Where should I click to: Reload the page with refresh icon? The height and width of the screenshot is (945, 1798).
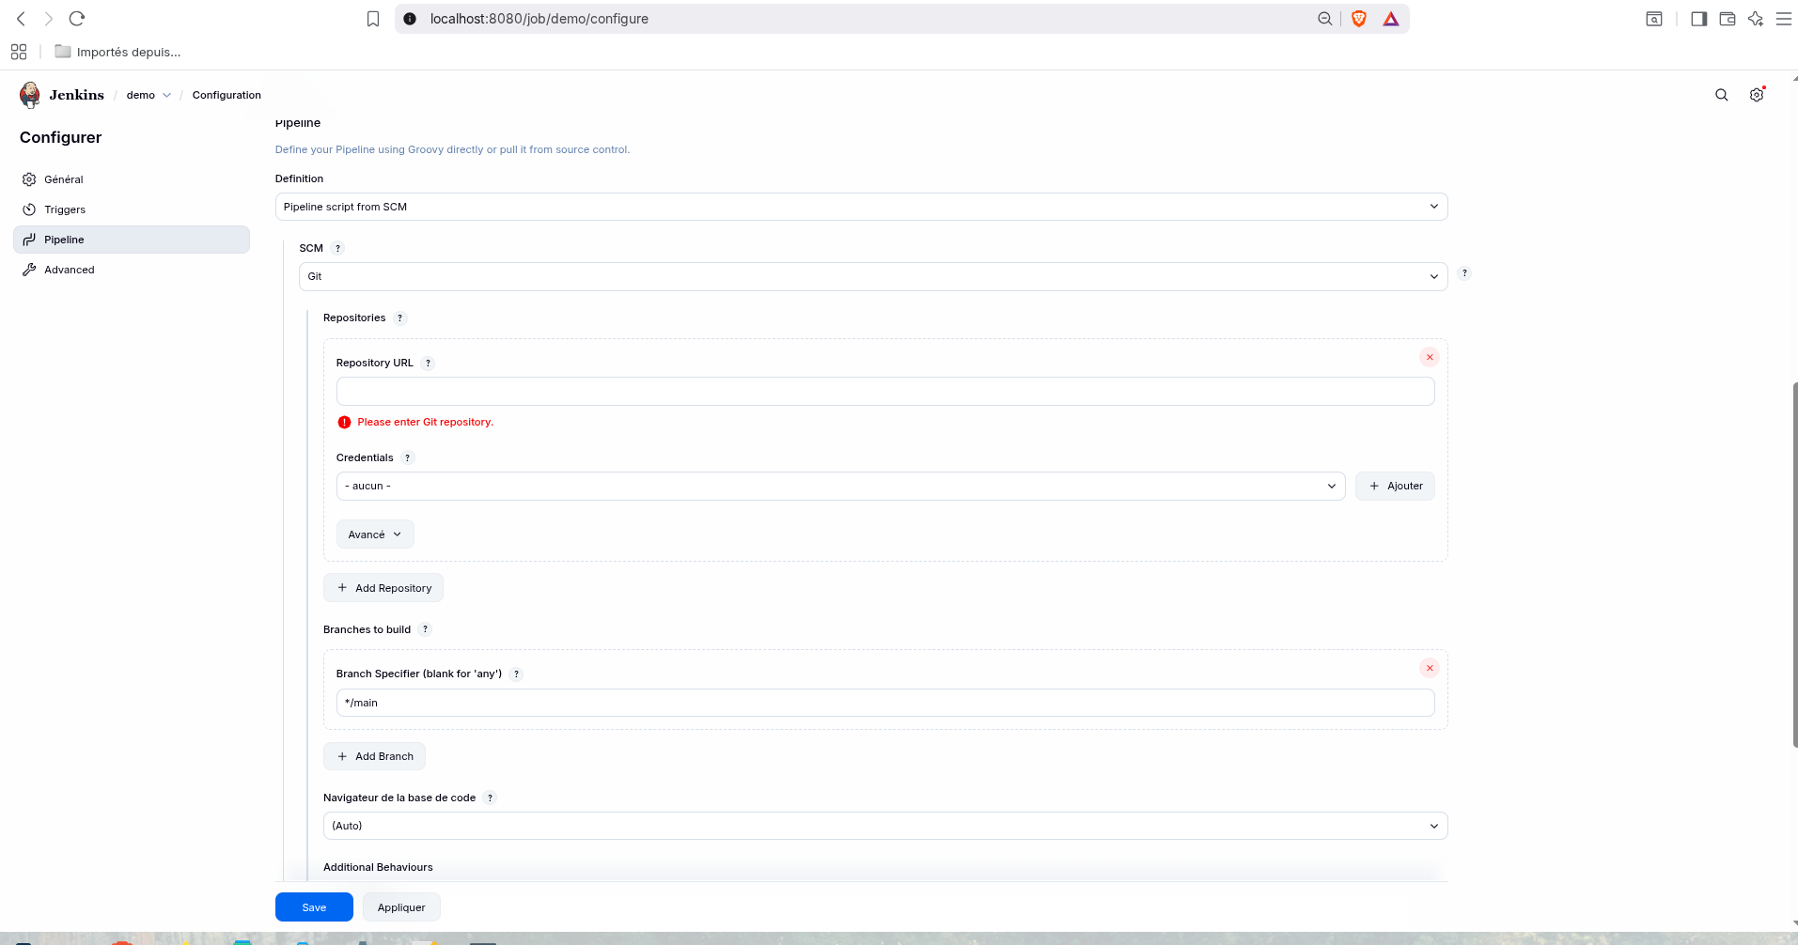click(x=77, y=19)
